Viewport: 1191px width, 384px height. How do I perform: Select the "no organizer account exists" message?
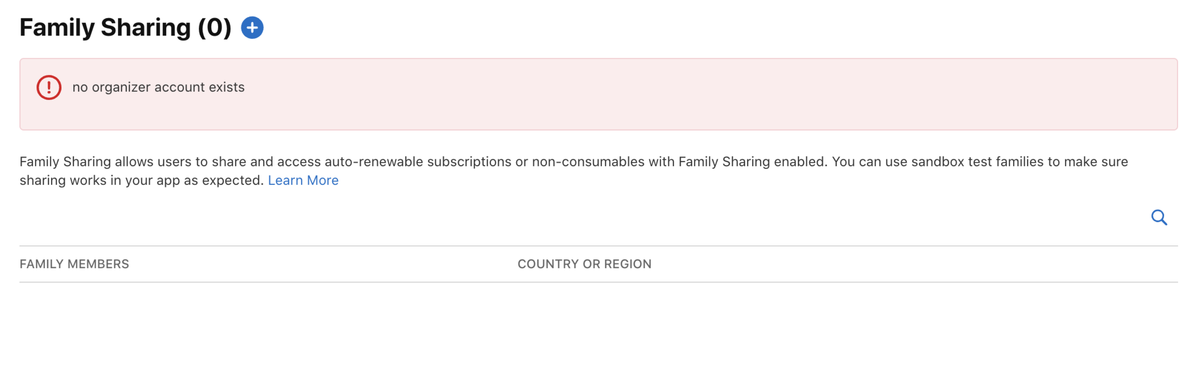point(158,87)
